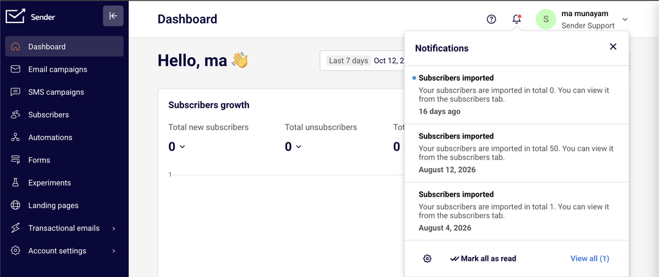Screen dimensions: 659x277
Task: Open the August 12, 2026 notification
Action: pyautogui.click(x=517, y=153)
